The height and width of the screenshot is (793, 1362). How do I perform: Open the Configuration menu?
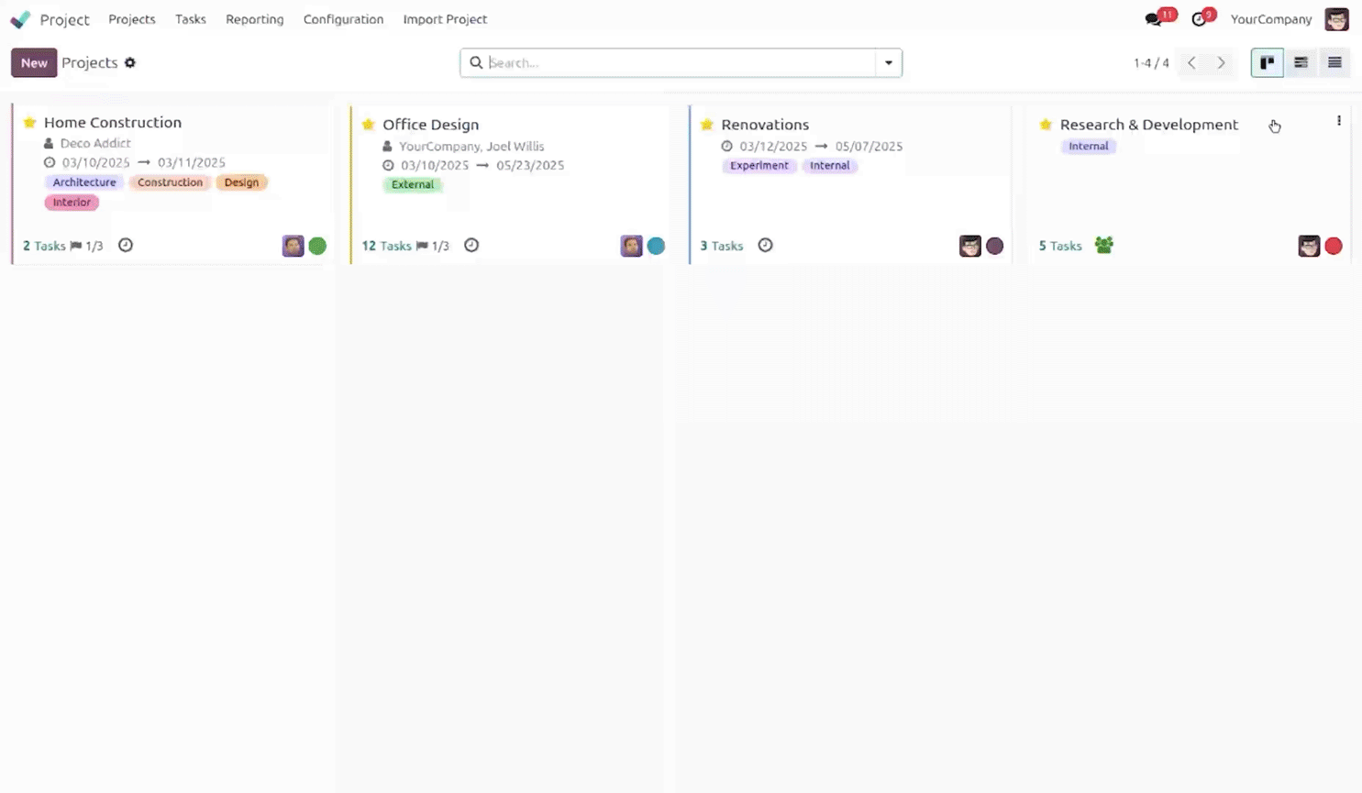pos(343,19)
